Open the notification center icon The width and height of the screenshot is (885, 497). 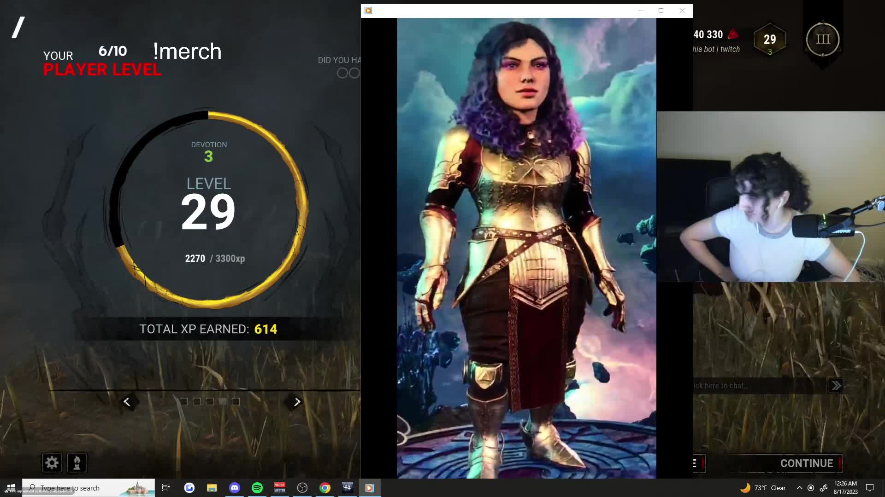click(x=870, y=488)
